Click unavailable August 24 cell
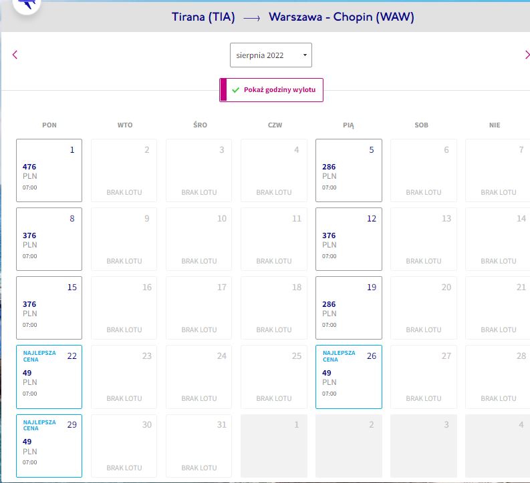Image resolution: width=530 pixels, height=483 pixels. click(x=198, y=377)
